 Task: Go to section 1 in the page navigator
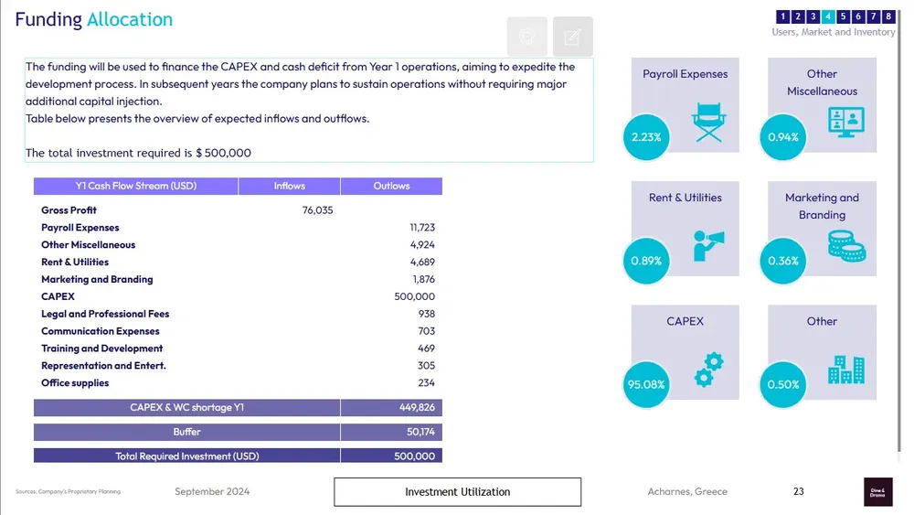point(783,16)
